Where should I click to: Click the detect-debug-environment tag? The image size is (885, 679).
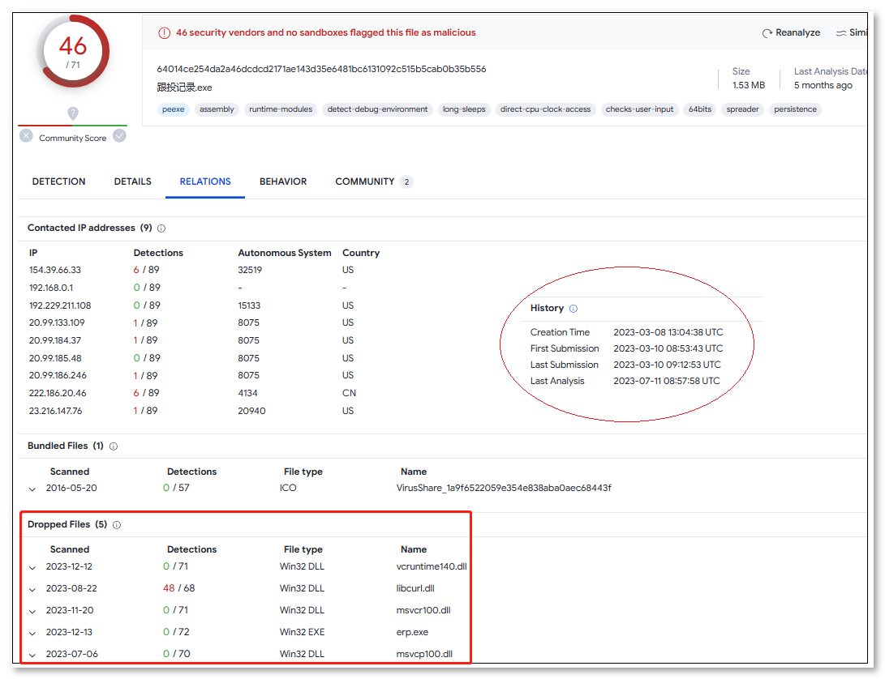point(377,109)
